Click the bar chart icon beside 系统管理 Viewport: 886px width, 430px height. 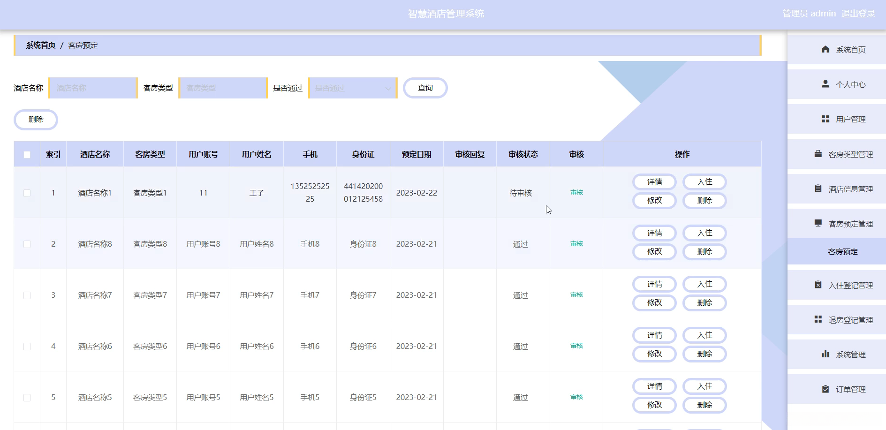click(825, 354)
